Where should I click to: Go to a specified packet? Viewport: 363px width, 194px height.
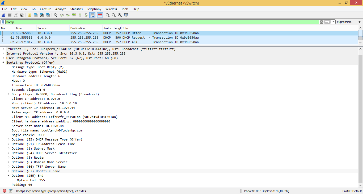pyautogui.click(x=74, y=15)
